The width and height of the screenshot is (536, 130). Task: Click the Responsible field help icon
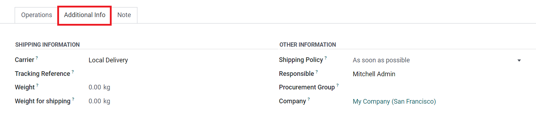click(x=317, y=72)
